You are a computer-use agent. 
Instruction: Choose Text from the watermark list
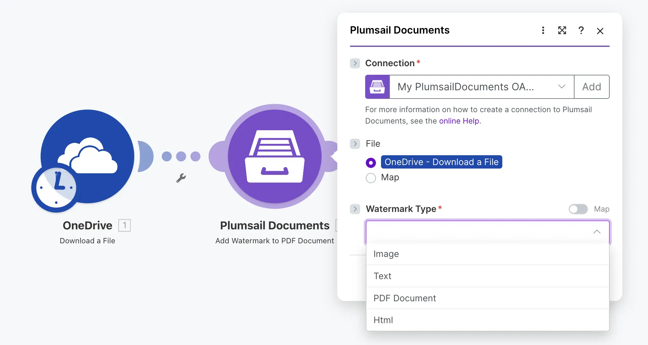click(488, 276)
